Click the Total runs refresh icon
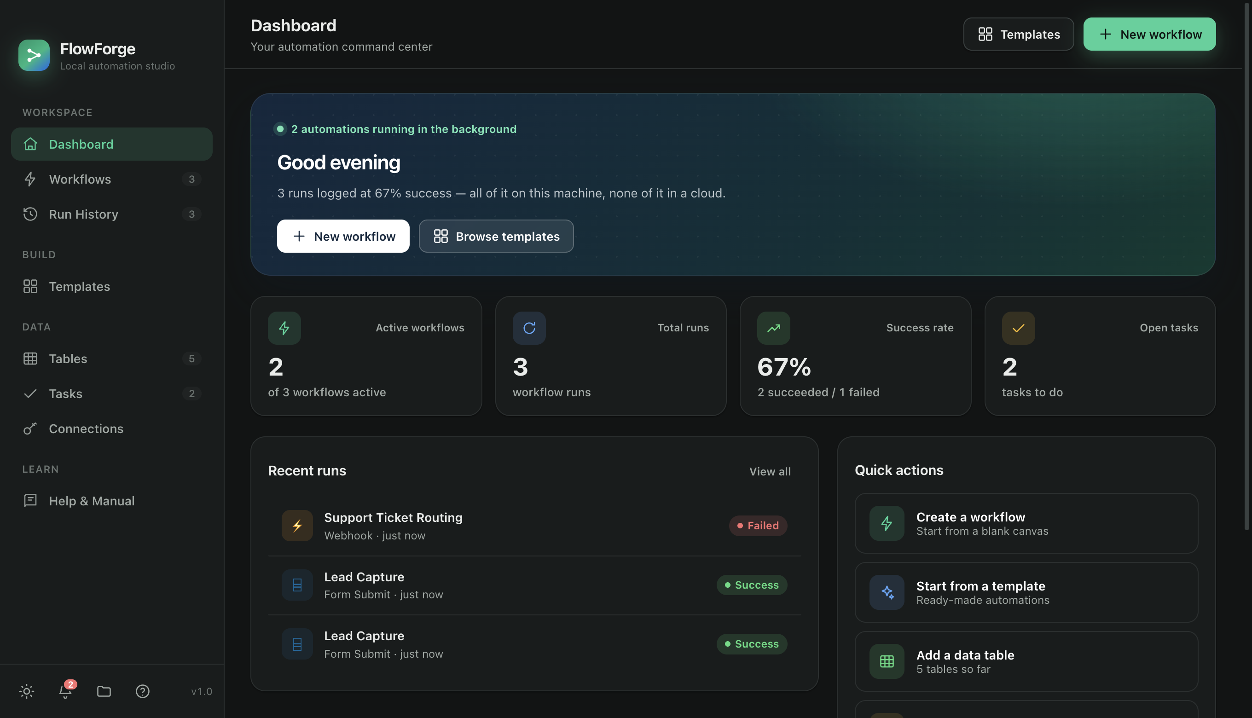Screen dimensions: 1252x718 point(529,328)
